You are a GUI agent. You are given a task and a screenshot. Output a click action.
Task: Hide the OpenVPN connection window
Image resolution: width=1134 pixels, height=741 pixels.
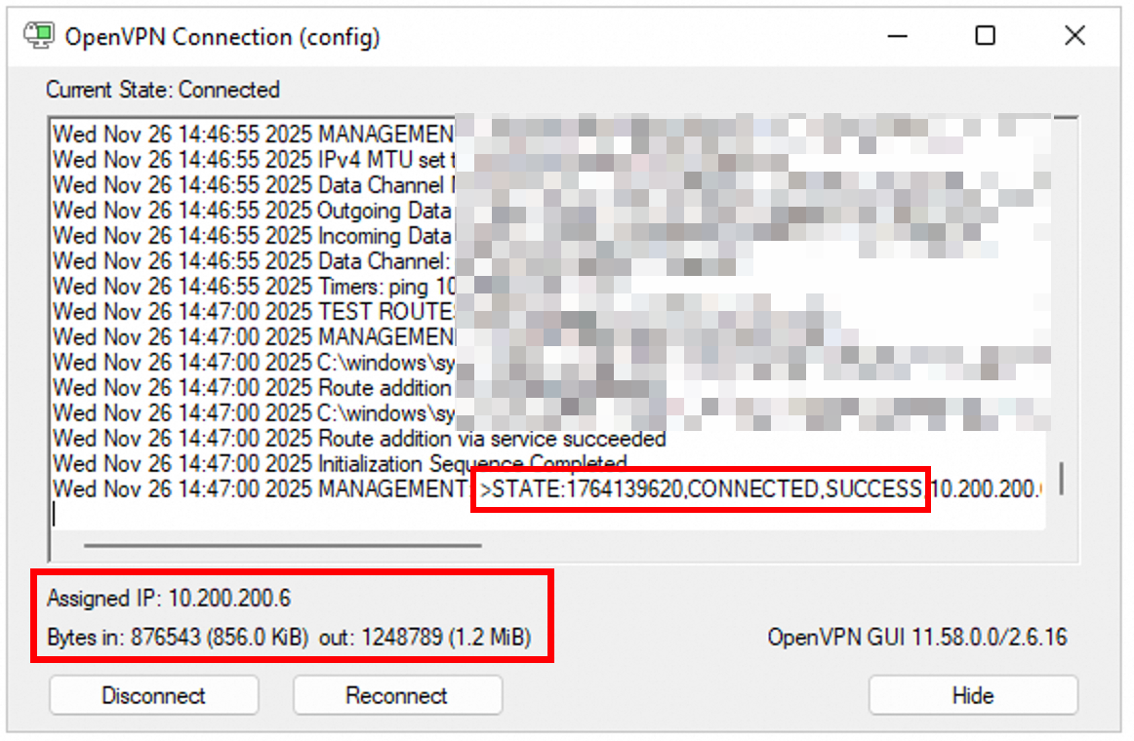point(973,696)
